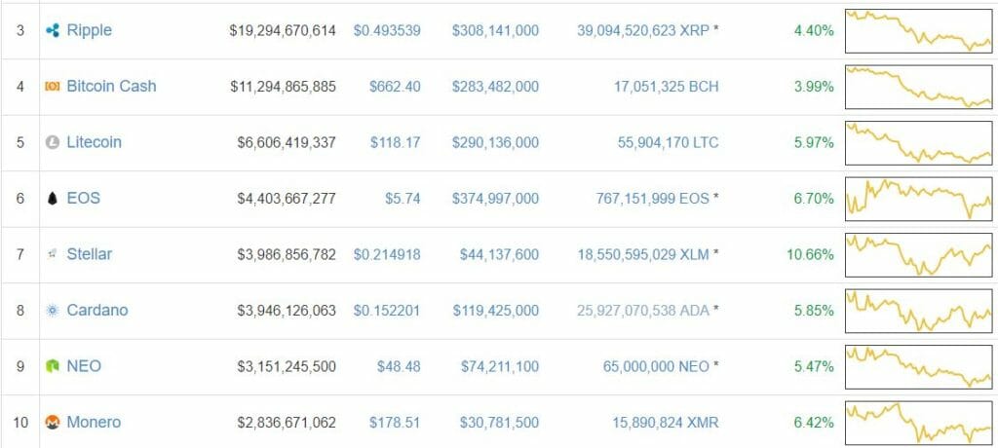Click the EOS black droplet icon

coord(53,199)
